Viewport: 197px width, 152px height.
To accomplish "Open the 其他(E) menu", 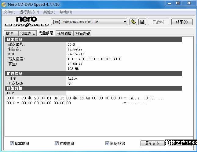I will point(49,12).
